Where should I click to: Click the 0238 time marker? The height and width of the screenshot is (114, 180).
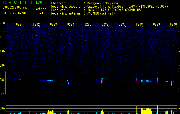point(139,25)
